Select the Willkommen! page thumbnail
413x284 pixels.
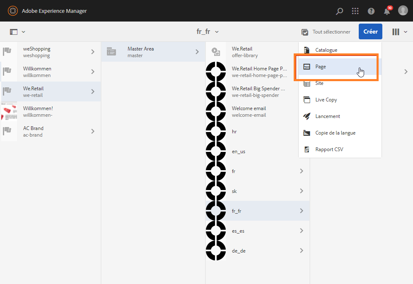pos(9,111)
